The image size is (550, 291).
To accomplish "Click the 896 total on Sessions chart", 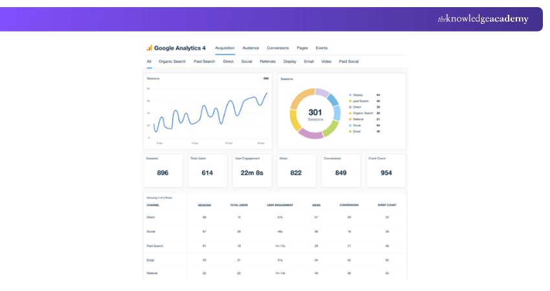I will tap(266, 78).
